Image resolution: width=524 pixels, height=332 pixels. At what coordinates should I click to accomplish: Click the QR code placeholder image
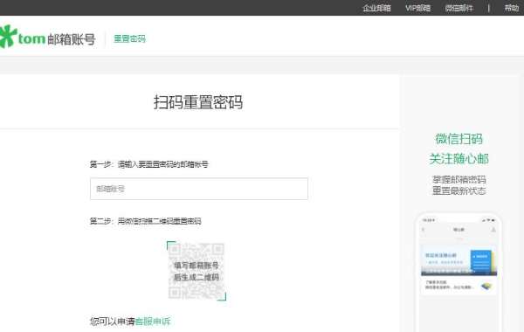pos(196,271)
